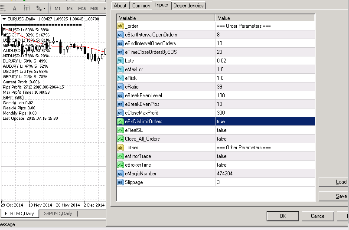Click the double type icon beside eMaxLot

(120, 69)
